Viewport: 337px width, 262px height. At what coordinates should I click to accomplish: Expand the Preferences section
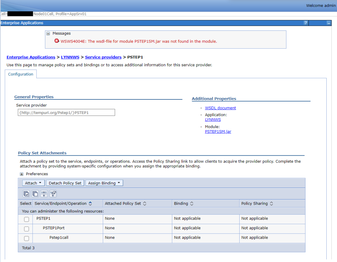coord(22,174)
